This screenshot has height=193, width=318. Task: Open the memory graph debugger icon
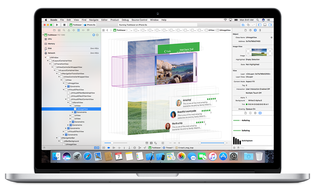click(x=140, y=148)
